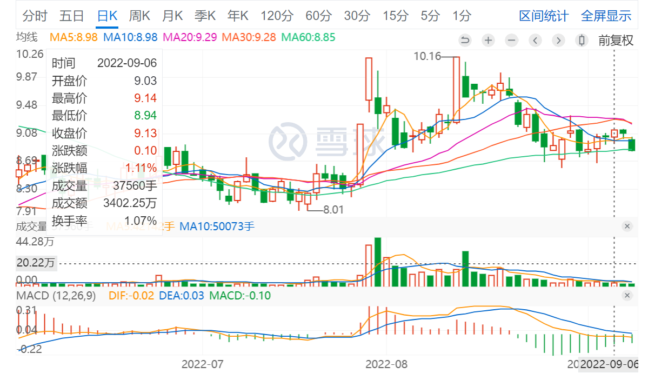The height and width of the screenshot is (380, 648).
Task: Click the candlestick at the 10.16 high
Action: [457, 89]
